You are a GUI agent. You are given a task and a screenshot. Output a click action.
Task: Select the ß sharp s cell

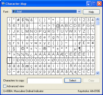pos(84,60)
